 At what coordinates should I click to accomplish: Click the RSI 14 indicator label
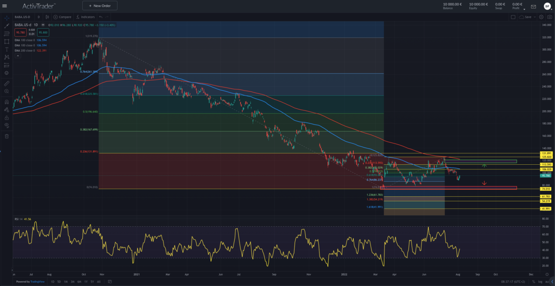pyautogui.click(x=19, y=218)
